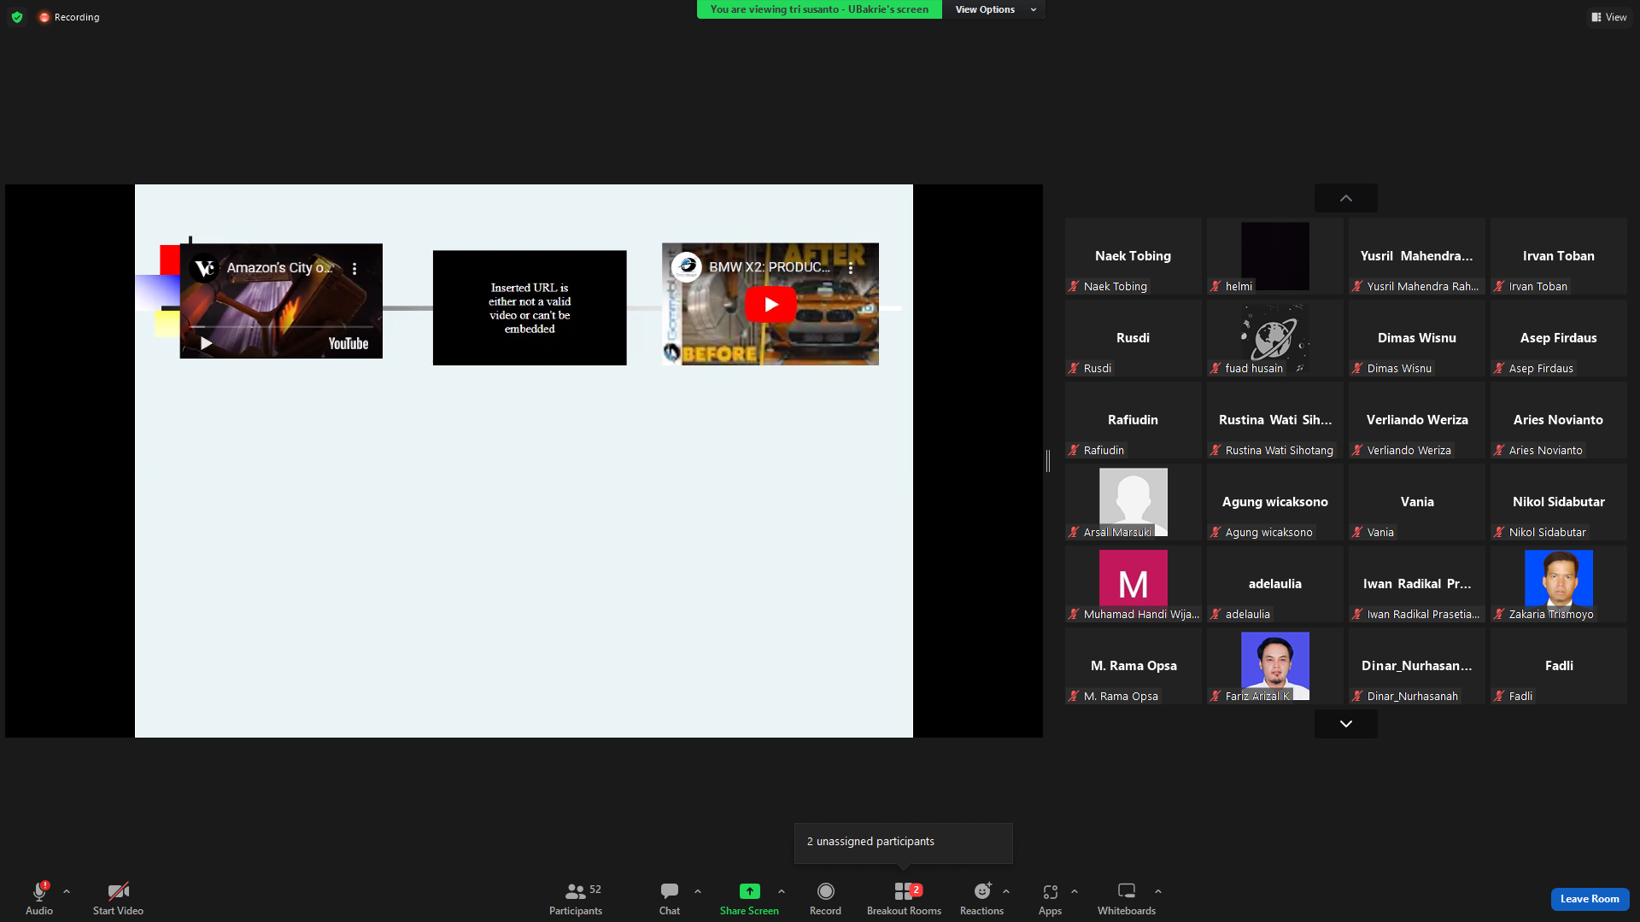Click Fadli's muted microphone icon

1499,696
